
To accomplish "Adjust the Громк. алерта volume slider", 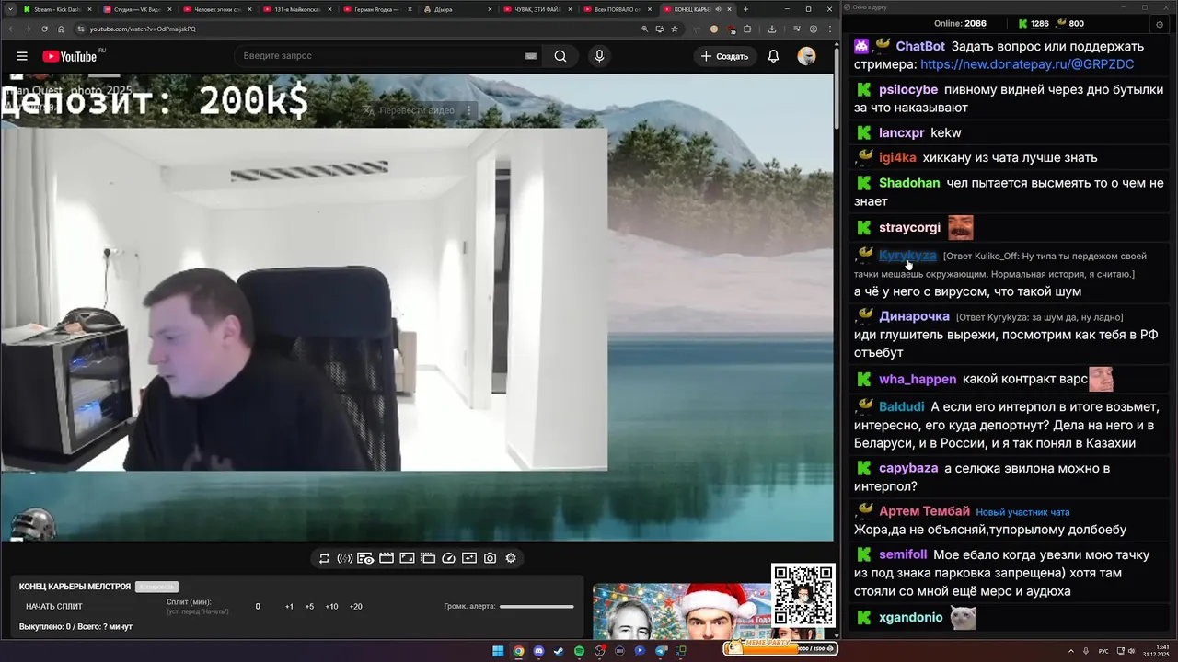I will [x=537, y=606].
